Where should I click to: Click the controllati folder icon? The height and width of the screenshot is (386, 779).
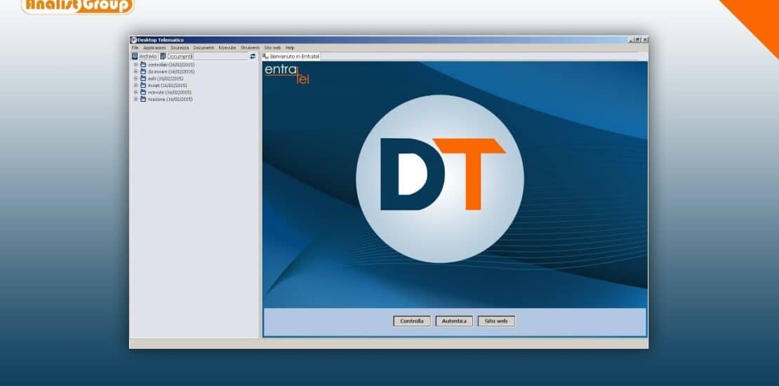point(143,65)
